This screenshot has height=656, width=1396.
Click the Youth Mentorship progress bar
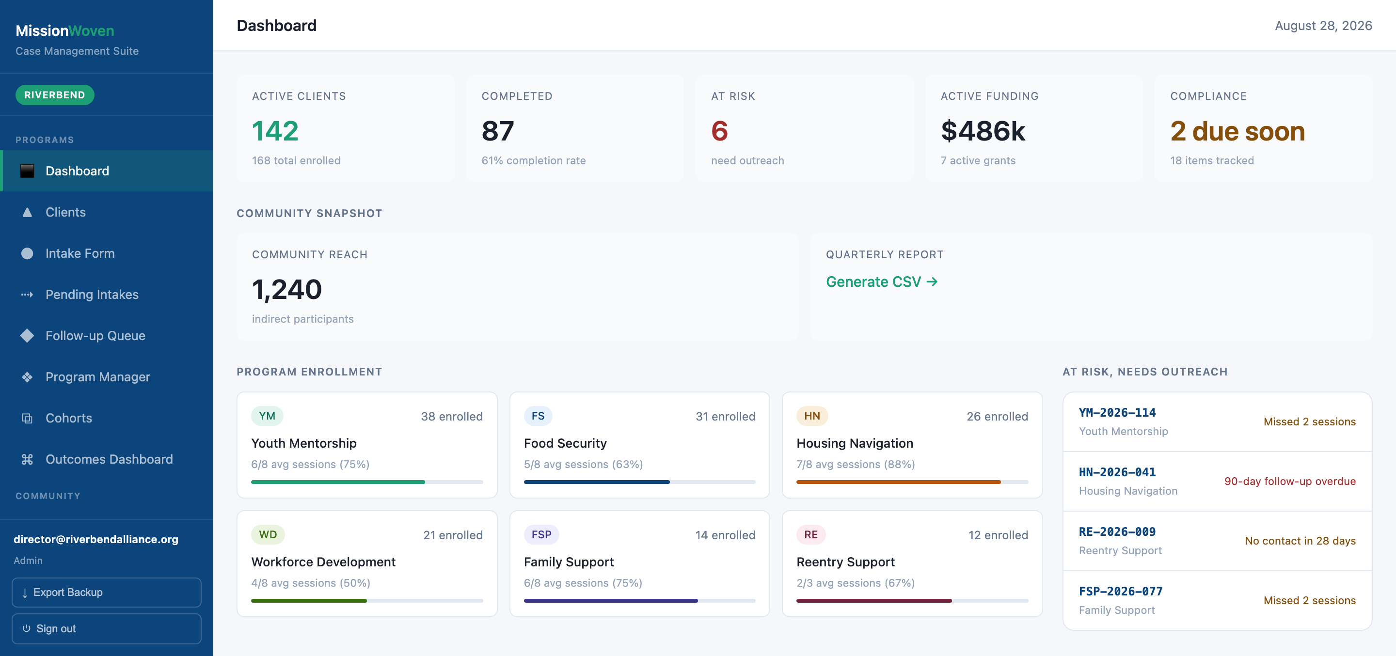pos(367,482)
